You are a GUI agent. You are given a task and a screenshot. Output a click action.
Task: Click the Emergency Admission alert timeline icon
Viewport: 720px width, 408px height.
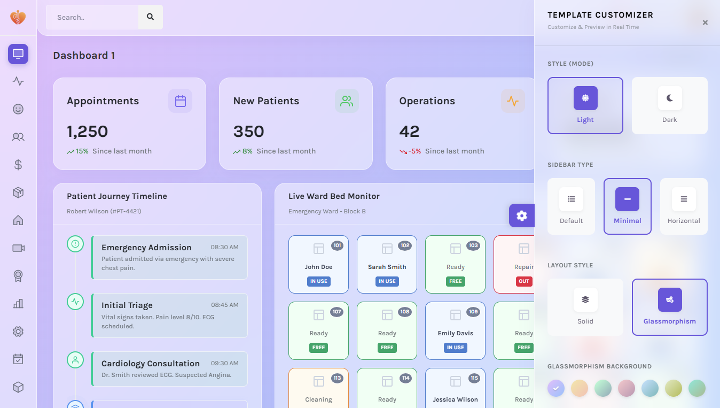click(x=75, y=244)
